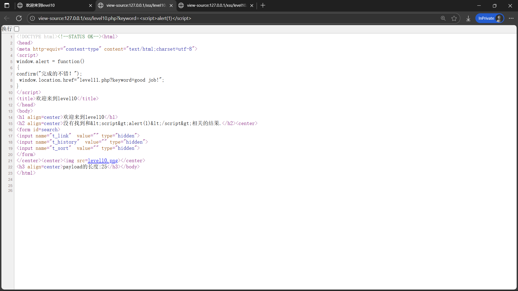Close the active view-source tab
Image resolution: width=518 pixels, height=291 pixels.
tap(171, 5)
